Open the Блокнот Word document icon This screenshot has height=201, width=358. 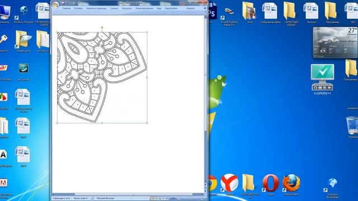(x=312, y=12)
